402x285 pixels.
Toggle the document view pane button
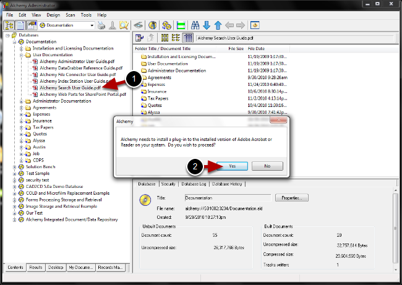[x=20, y=25]
